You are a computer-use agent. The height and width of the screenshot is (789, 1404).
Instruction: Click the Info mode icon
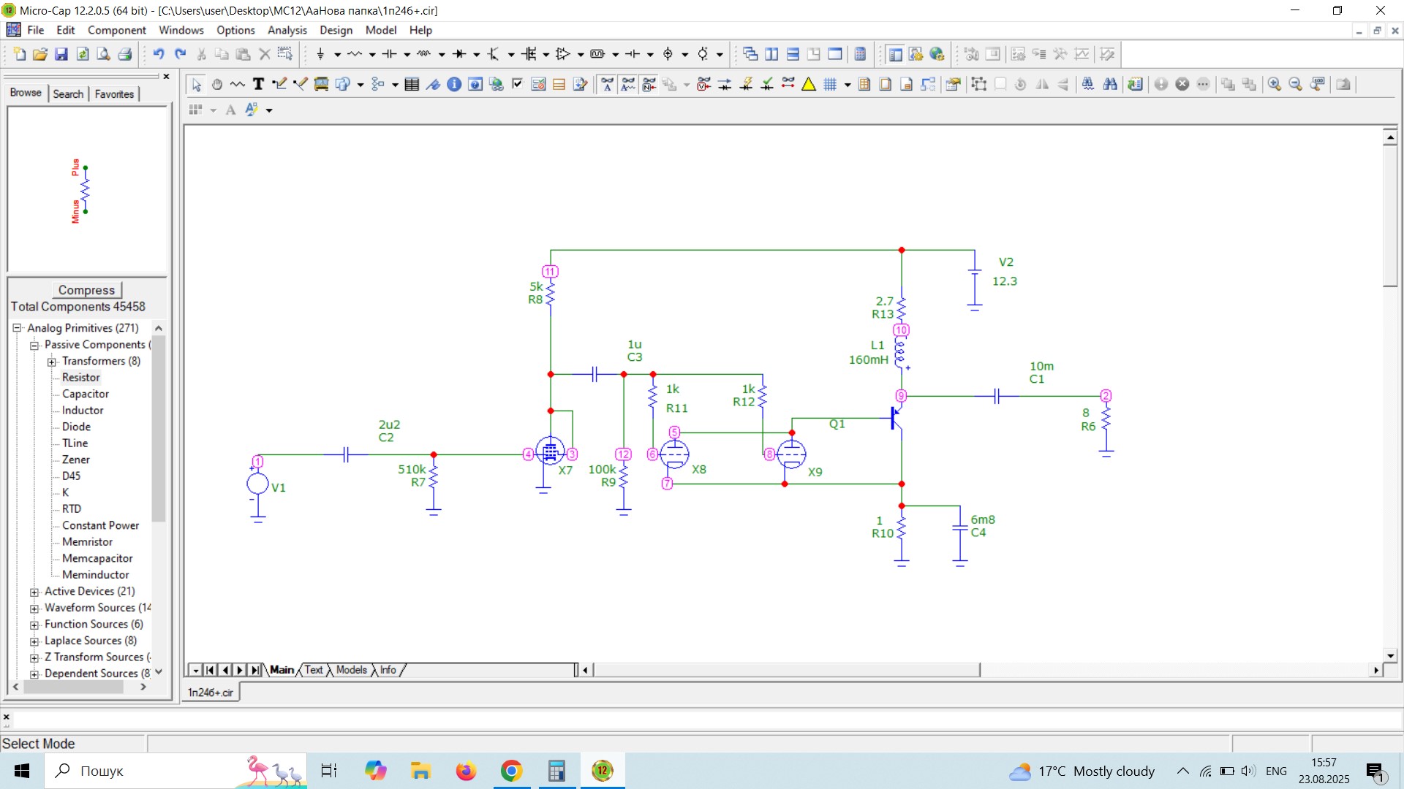tap(454, 84)
